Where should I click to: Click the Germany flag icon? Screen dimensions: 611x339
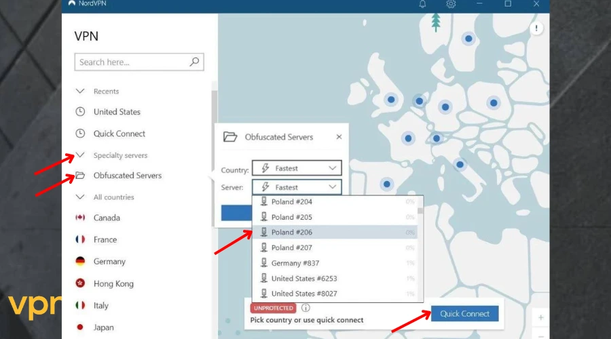[x=80, y=262]
